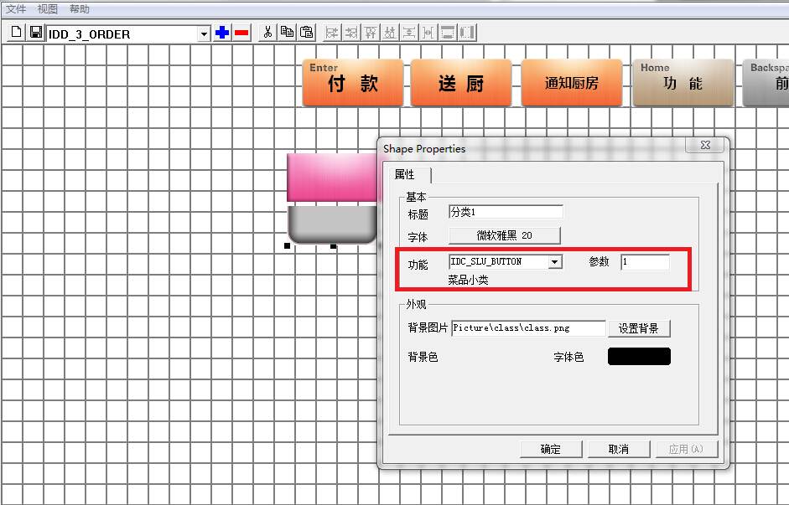
Task: Click the align bottom toolbar icon
Action: pos(390,33)
